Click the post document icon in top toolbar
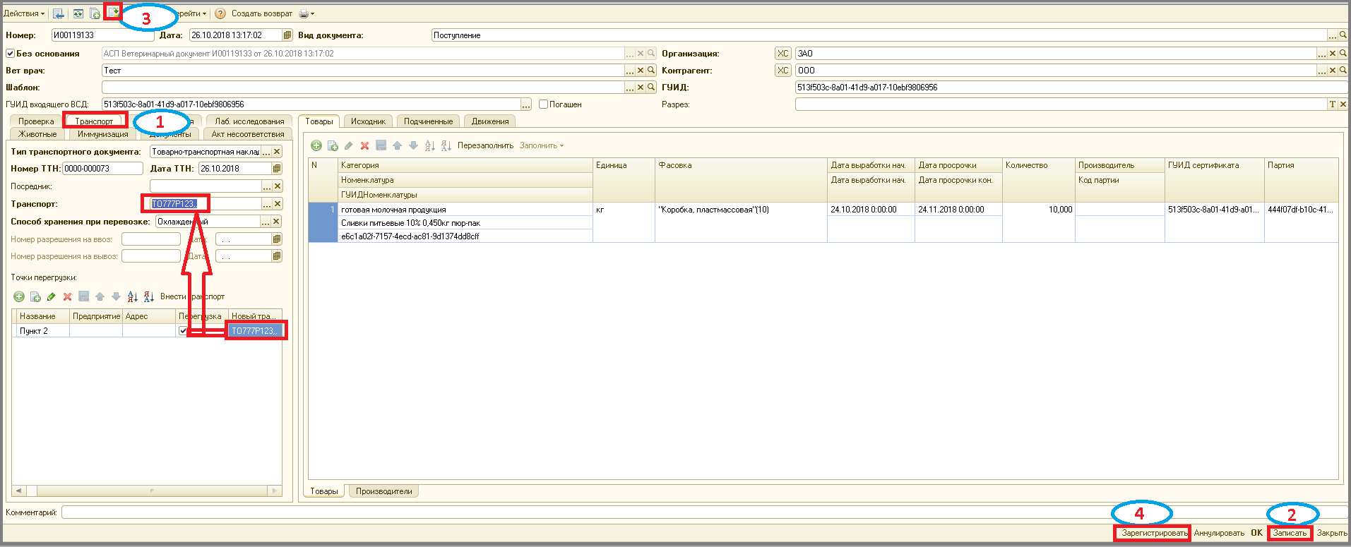The width and height of the screenshot is (1351, 547). [113, 12]
